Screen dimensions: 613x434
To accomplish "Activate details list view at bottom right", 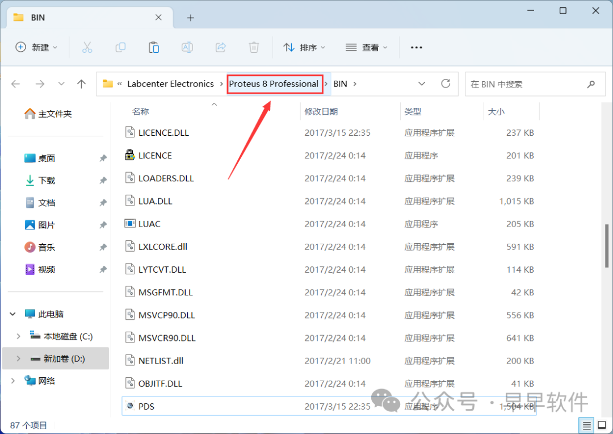I will [586, 425].
